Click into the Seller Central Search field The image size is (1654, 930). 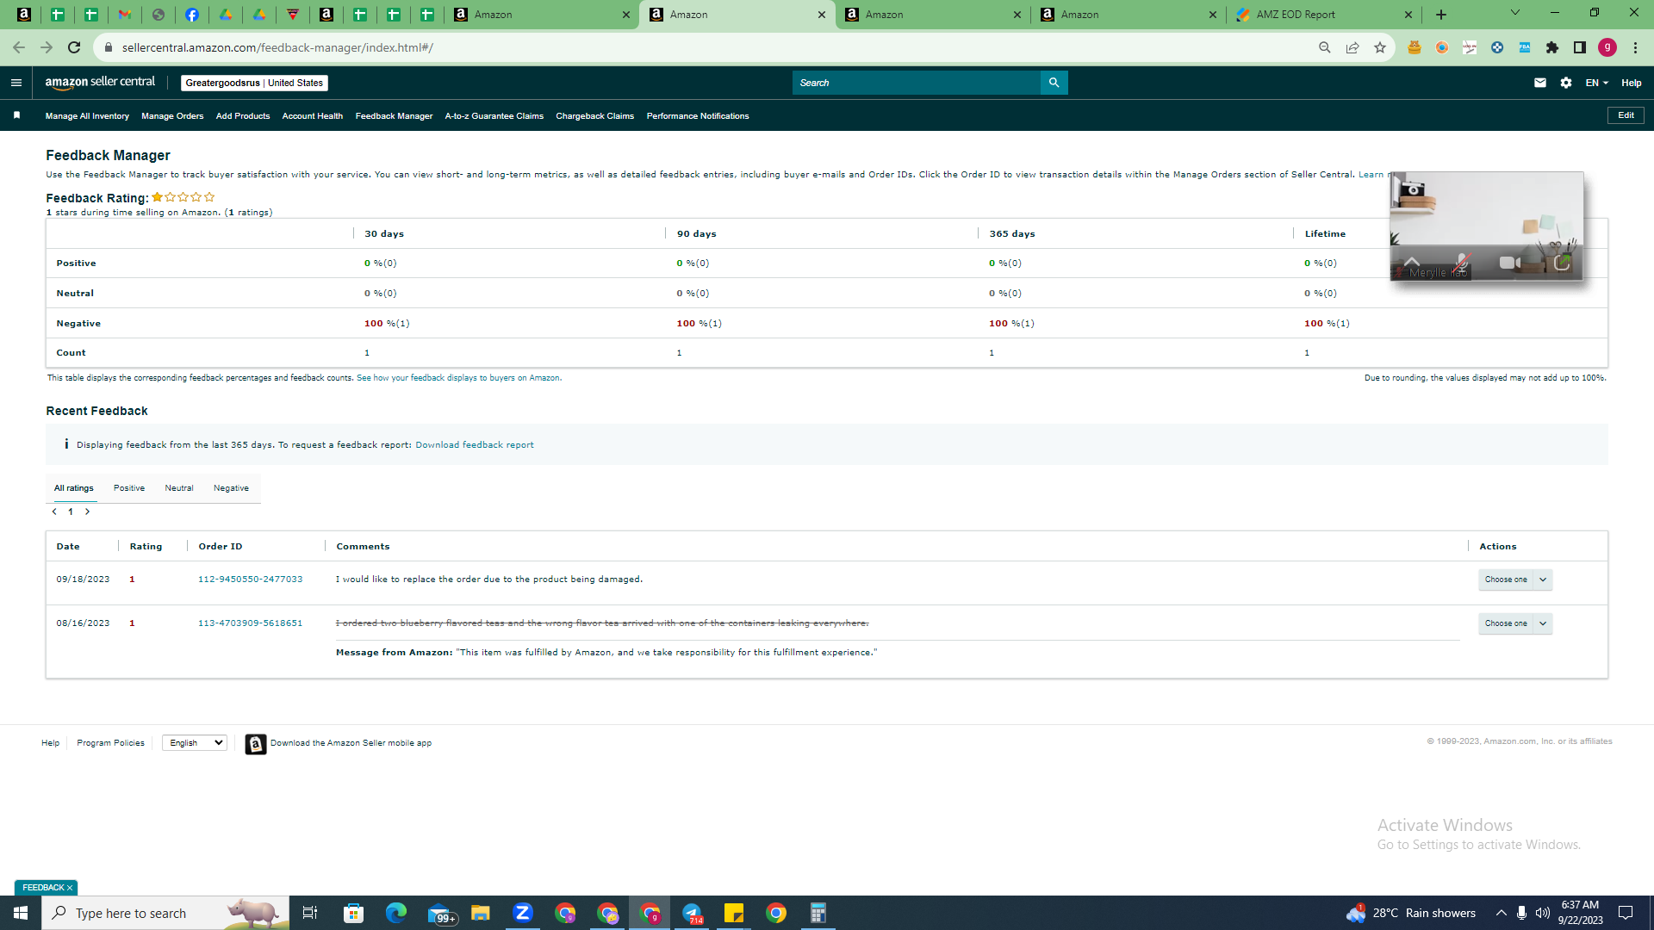917,83
